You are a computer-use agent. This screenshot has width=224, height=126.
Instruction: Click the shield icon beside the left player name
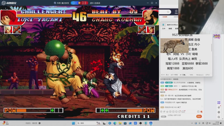point(55,3)
